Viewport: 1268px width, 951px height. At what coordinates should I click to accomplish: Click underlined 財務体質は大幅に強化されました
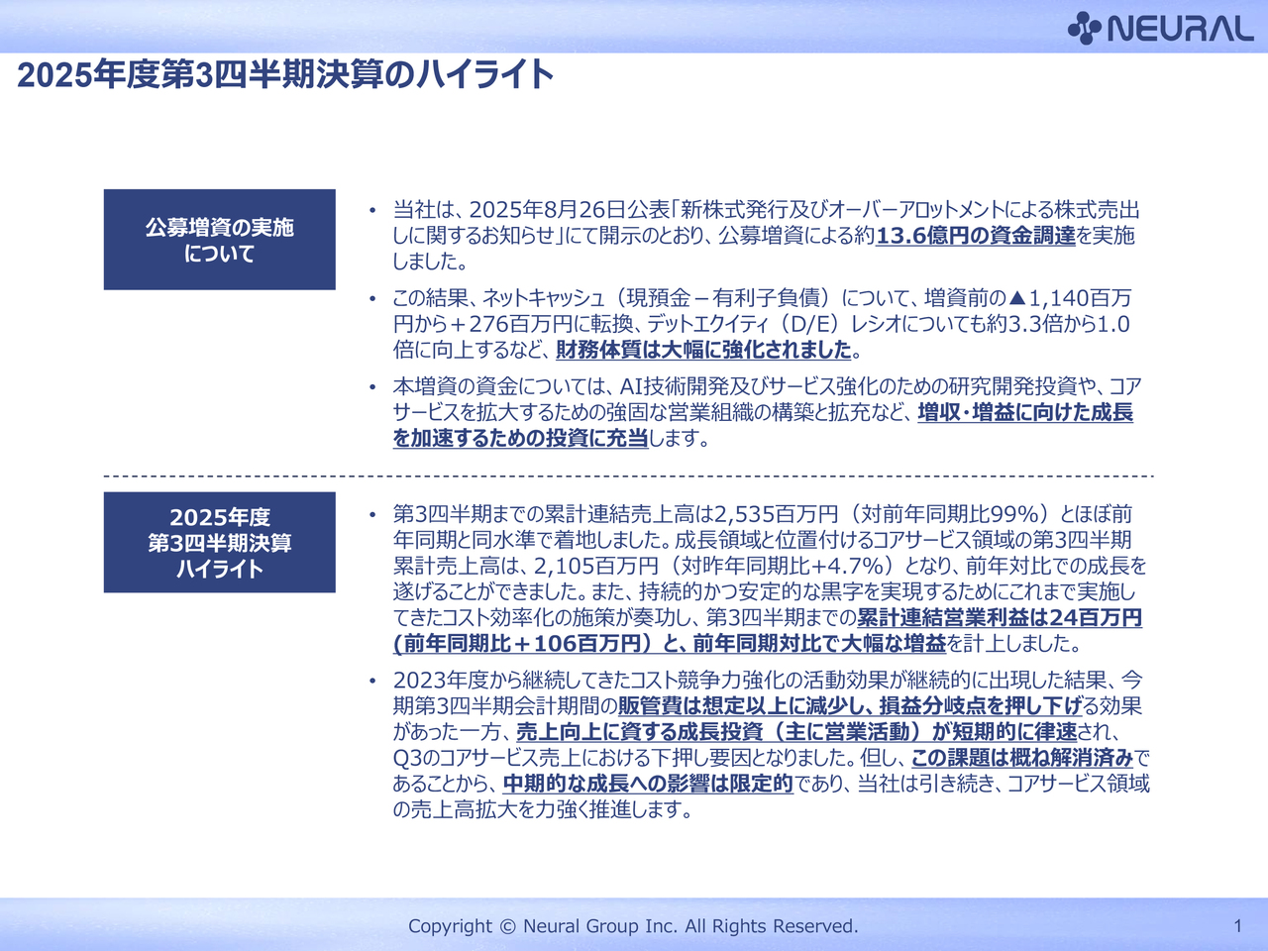pyautogui.click(x=703, y=350)
